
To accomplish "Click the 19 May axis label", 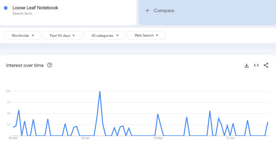I will click(158, 138).
